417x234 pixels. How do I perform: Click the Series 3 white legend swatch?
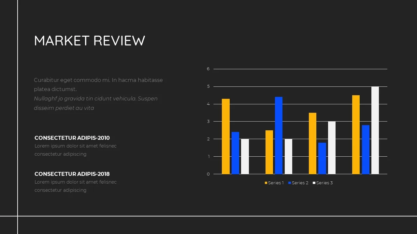314,183
